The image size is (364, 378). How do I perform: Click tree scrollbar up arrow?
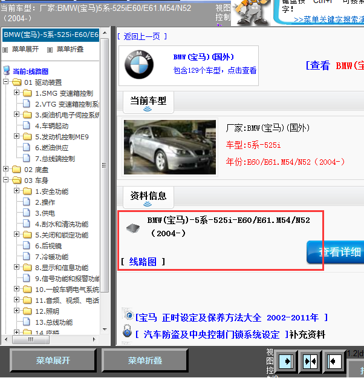(x=105, y=33)
